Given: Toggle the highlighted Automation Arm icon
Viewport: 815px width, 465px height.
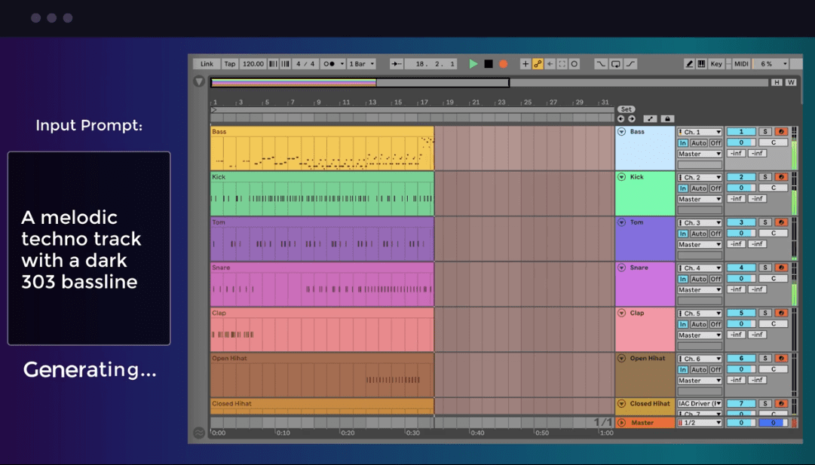Looking at the screenshot, I should pyautogui.click(x=538, y=64).
